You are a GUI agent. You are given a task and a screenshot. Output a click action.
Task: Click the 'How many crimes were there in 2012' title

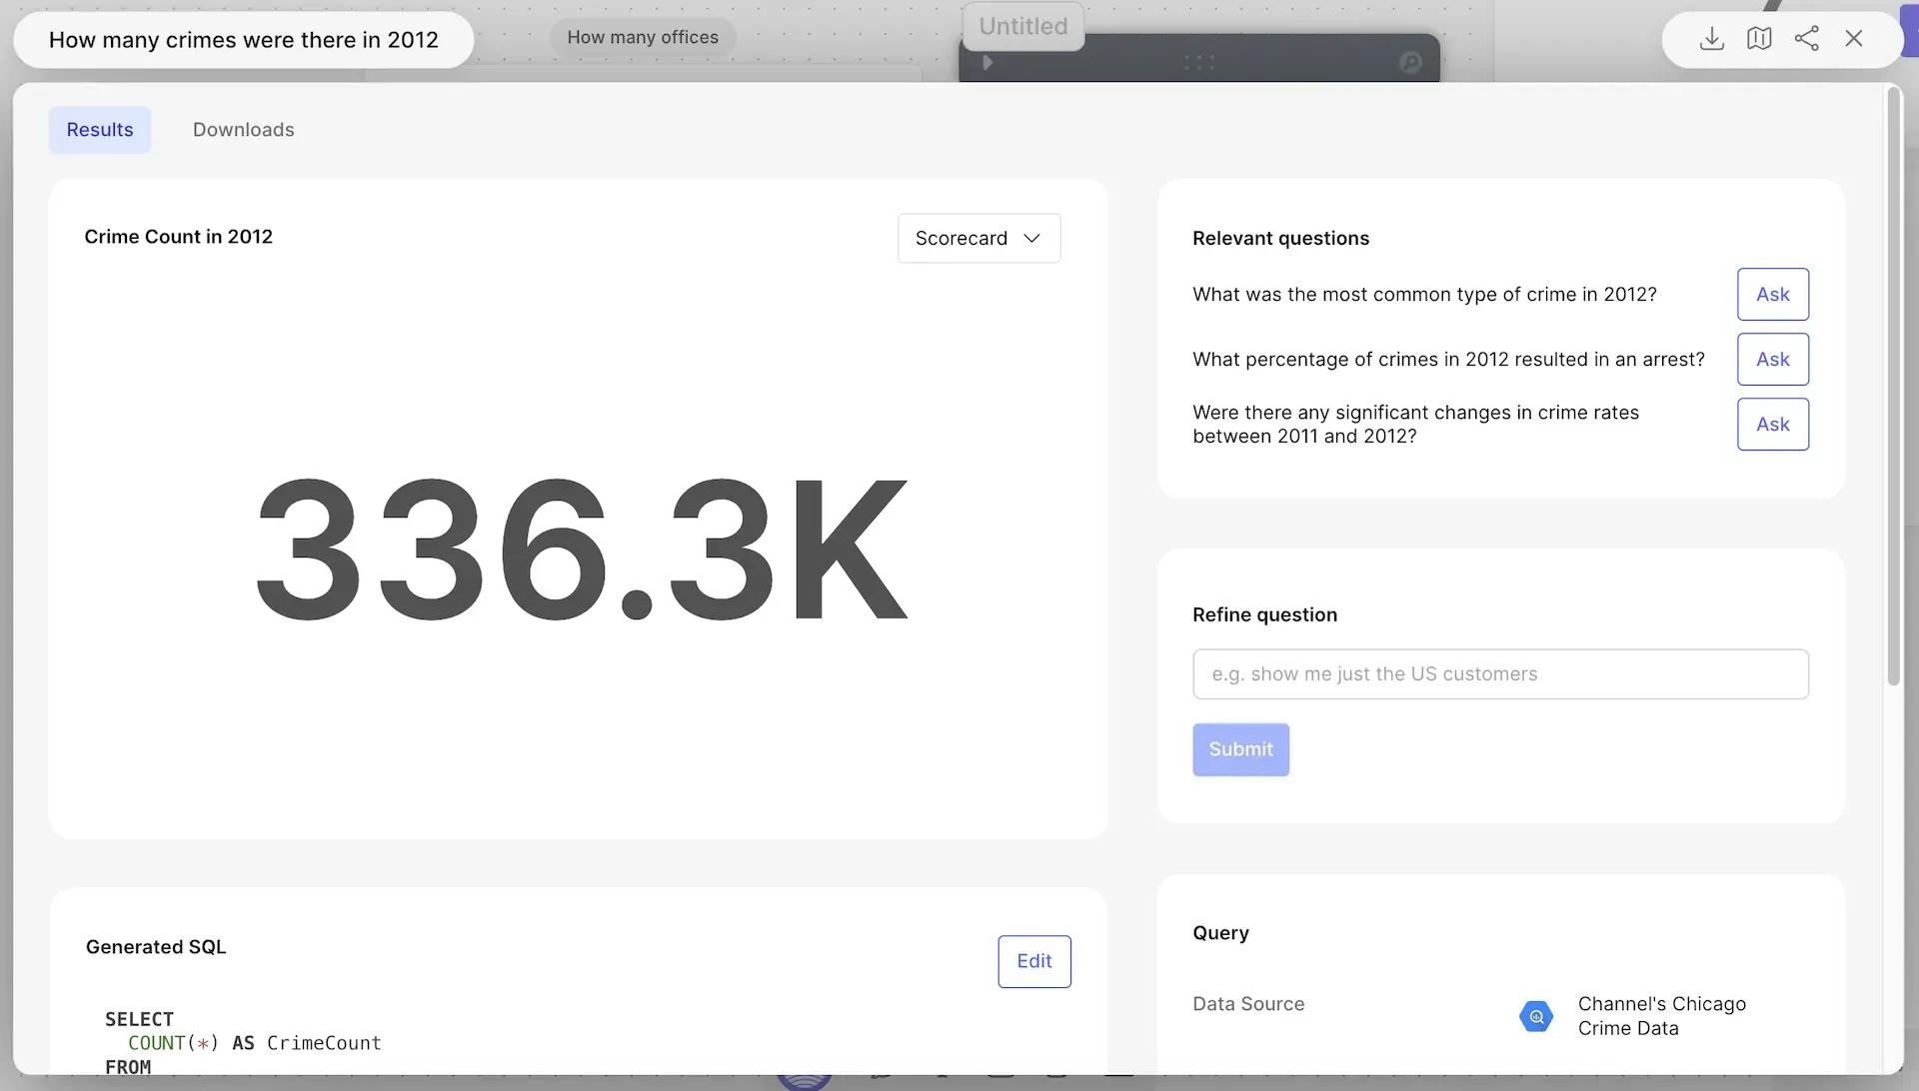click(244, 40)
